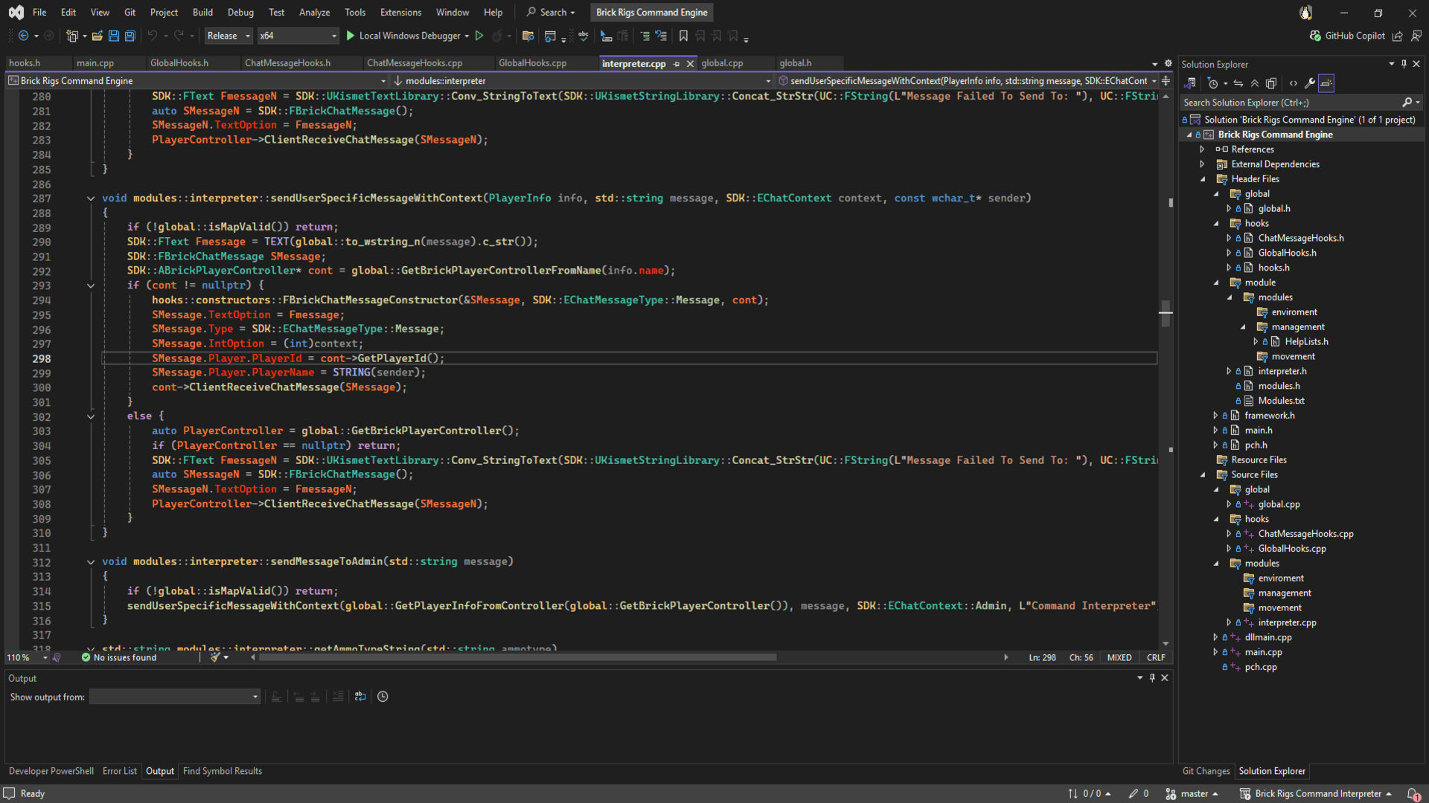
Task: Click the Open File toolbar icon
Action: tap(97, 36)
